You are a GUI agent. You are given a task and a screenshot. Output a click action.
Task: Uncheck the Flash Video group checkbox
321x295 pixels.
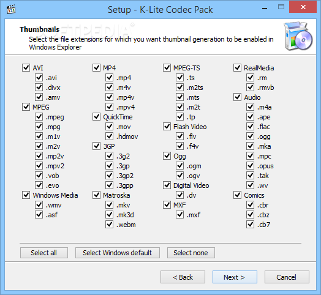pos(167,127)
